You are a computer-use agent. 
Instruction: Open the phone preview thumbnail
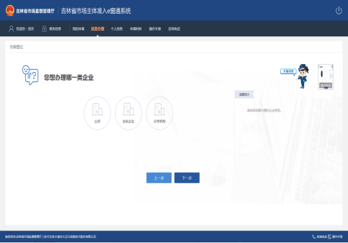click(325, 77)
